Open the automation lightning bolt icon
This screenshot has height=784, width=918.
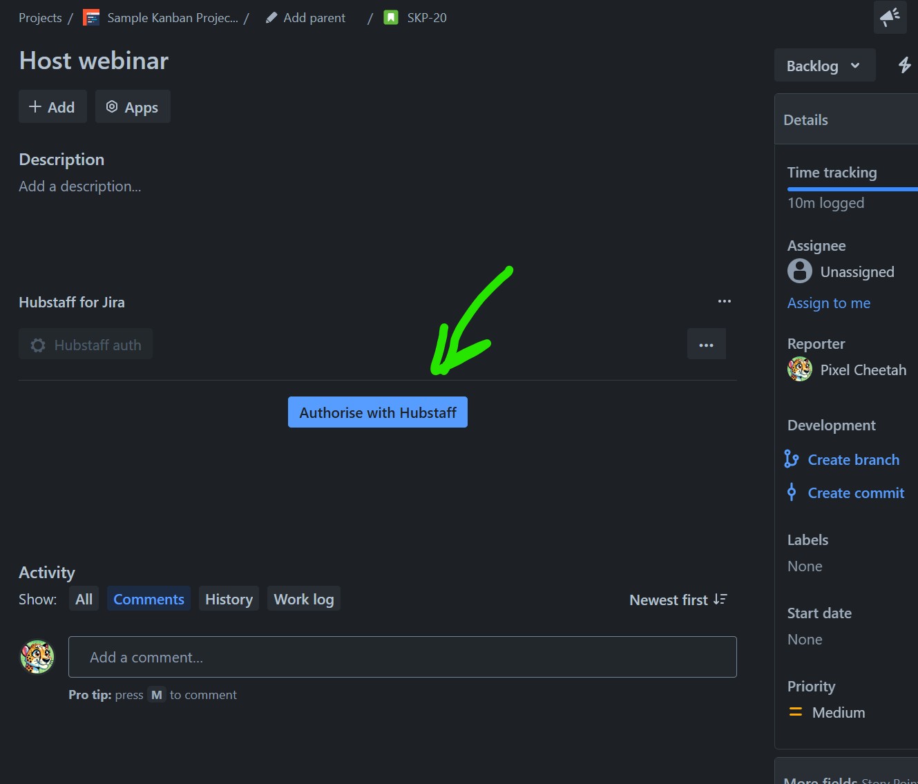[904, 65]
